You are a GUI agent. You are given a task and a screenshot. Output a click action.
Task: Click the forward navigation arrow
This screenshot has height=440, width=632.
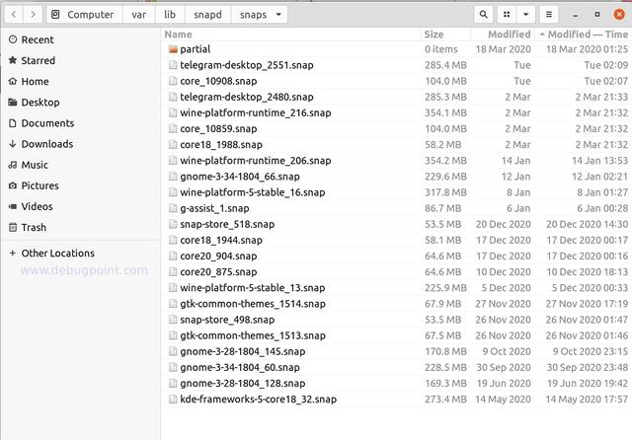tap(33, 15)
